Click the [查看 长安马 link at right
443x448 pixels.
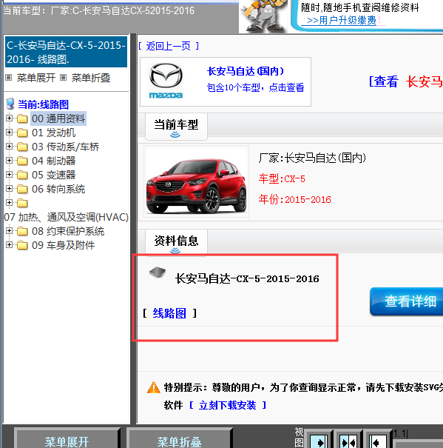pos(405,81)
